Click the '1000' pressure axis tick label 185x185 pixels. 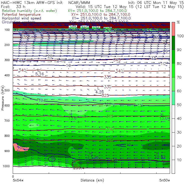coord(6,166)
